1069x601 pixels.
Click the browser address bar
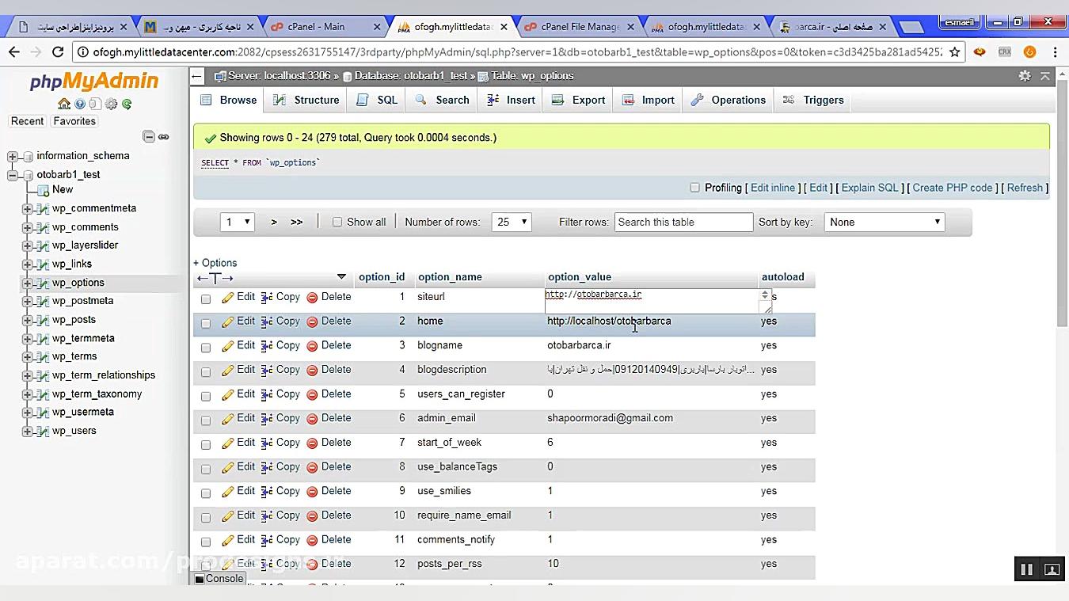[518, 52]
